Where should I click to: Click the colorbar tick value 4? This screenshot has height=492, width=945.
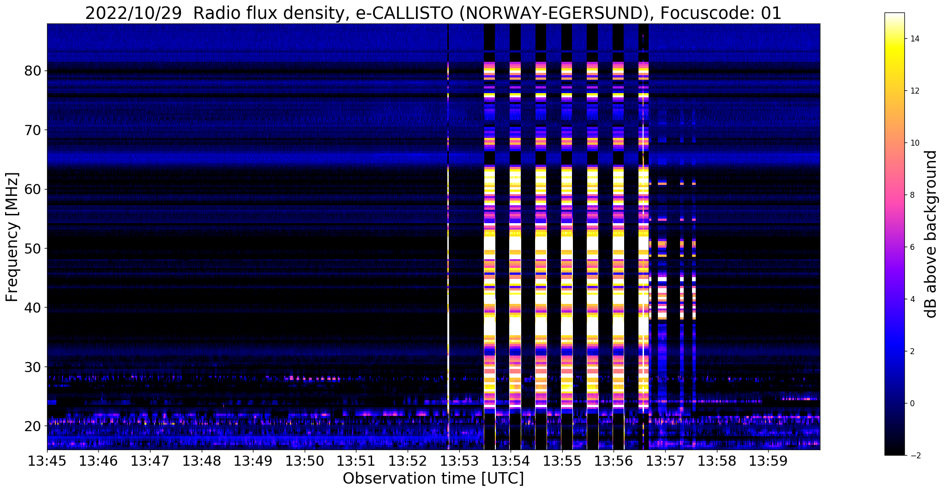point(912,299)
